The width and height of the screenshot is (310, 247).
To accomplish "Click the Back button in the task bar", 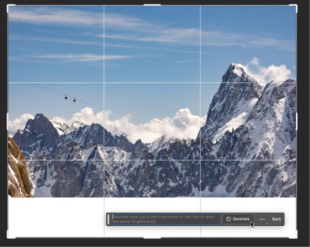I will pos(277,219).
